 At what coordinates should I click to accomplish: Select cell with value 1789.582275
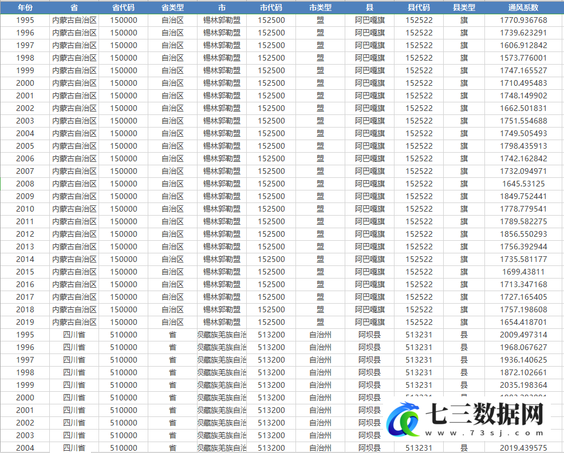pyautogui.click(x=524, y=221)
